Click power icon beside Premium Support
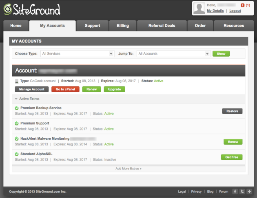257x198 pixels. (17, 123)
